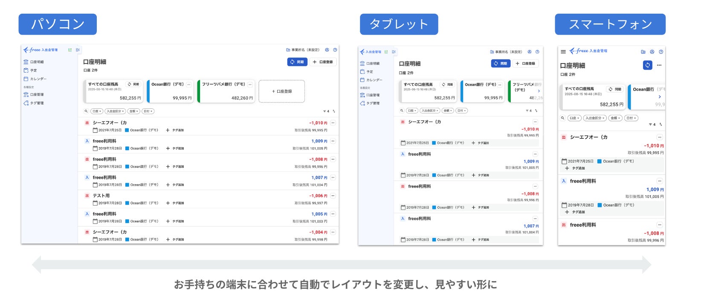Click freee logo in PC view
This screenshot has width=704, height=299.
[x=41, y=50]
